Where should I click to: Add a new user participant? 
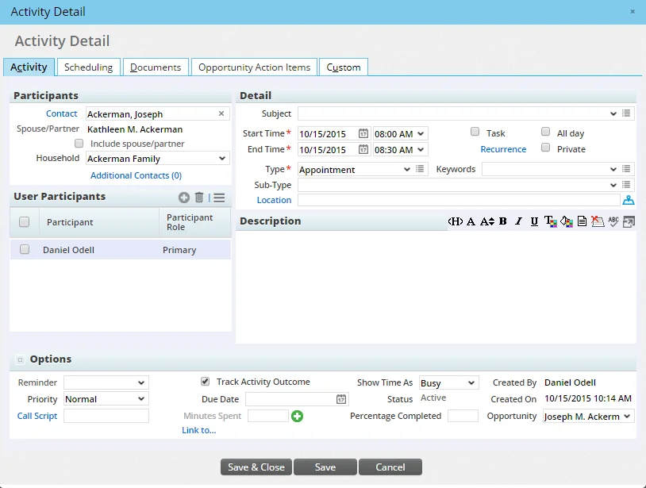click(184, 198)
